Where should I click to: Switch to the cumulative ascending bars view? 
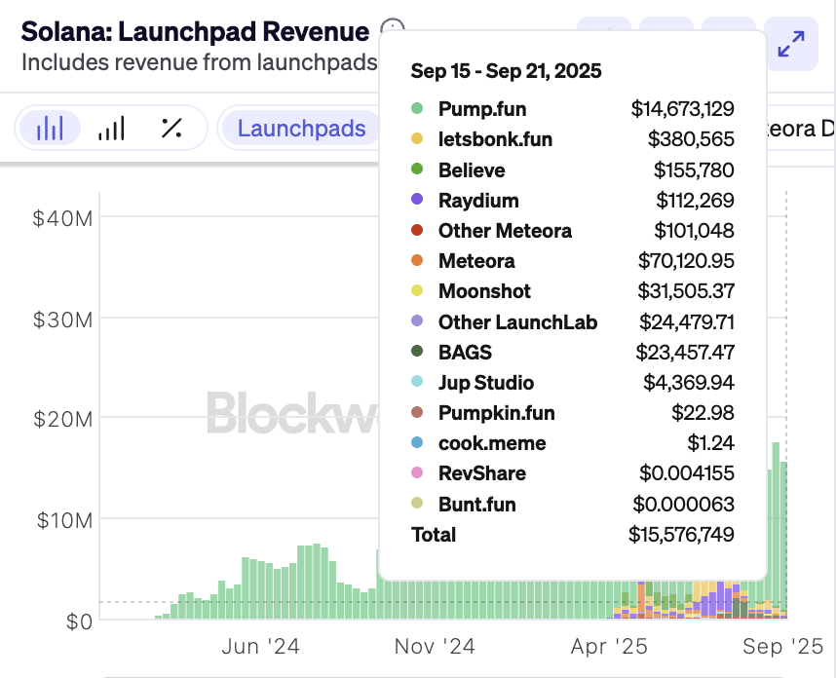click(x=111, y=129)
